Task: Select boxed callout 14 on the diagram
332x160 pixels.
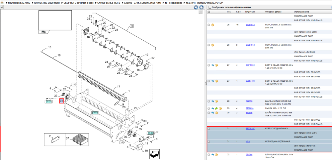Action: pyautogui.click(x=122, y=142)
